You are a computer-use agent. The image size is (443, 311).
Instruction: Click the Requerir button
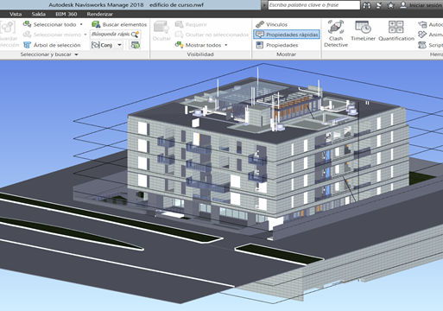click(x=191, y=24)
